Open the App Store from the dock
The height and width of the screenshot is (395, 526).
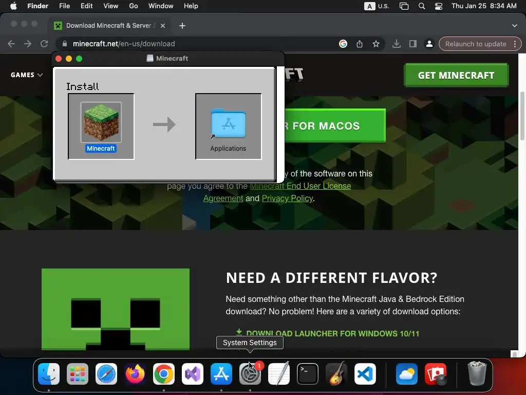(x=221, y=374)
